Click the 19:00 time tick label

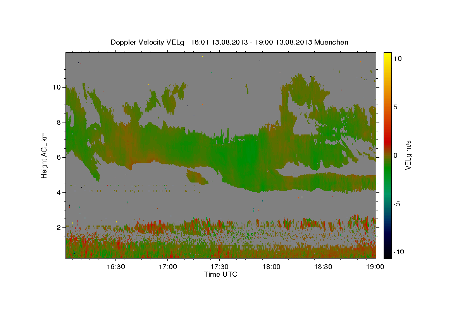[x=375, y=267]
